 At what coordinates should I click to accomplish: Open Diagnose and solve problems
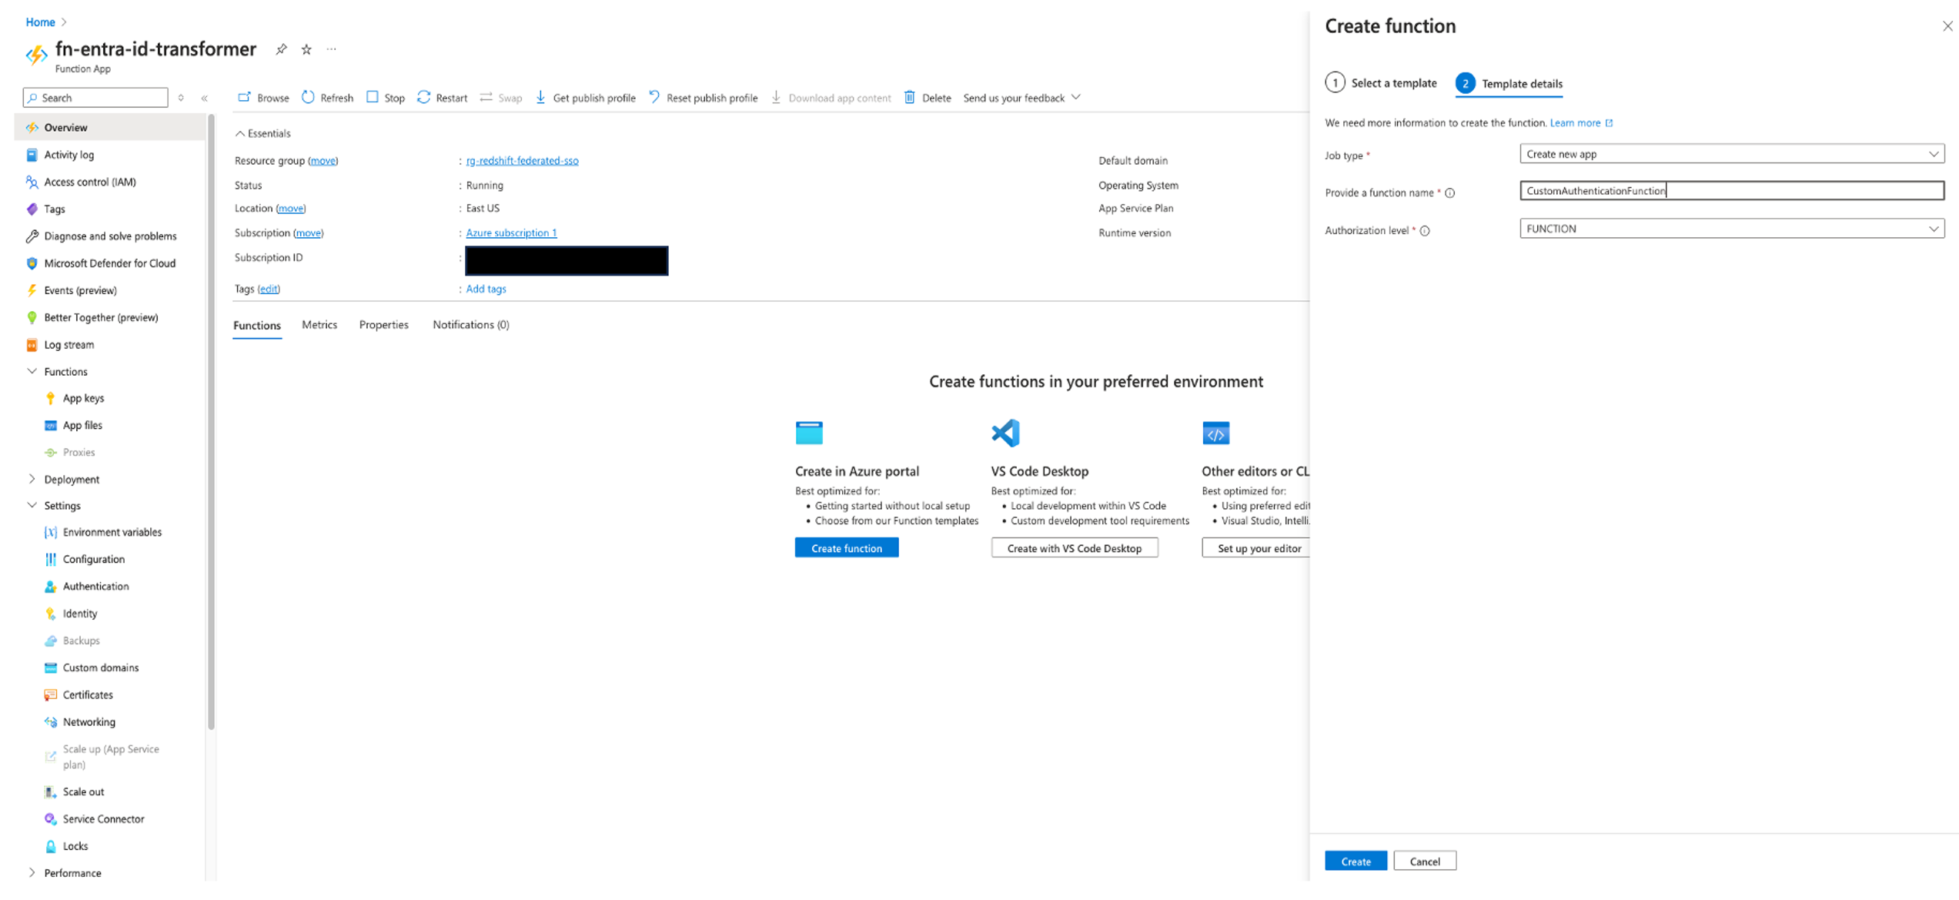[x=109, y=236]
